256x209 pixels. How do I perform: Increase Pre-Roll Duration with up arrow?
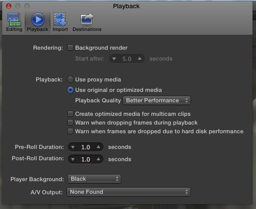pos(98,147)
